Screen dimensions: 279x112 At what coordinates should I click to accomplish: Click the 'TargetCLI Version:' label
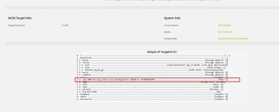pos(17,25)
